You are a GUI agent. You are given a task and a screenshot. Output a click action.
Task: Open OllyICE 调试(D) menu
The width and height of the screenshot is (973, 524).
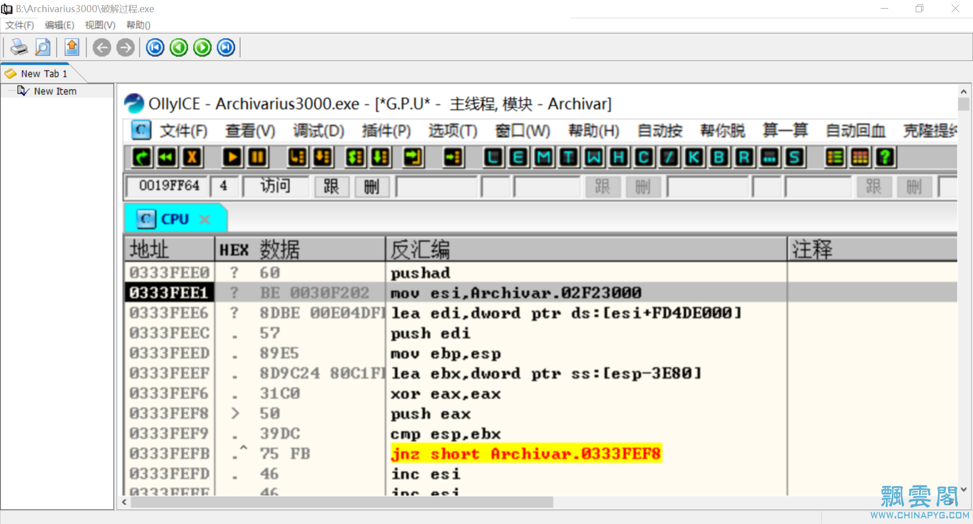[x=319, y=131]
